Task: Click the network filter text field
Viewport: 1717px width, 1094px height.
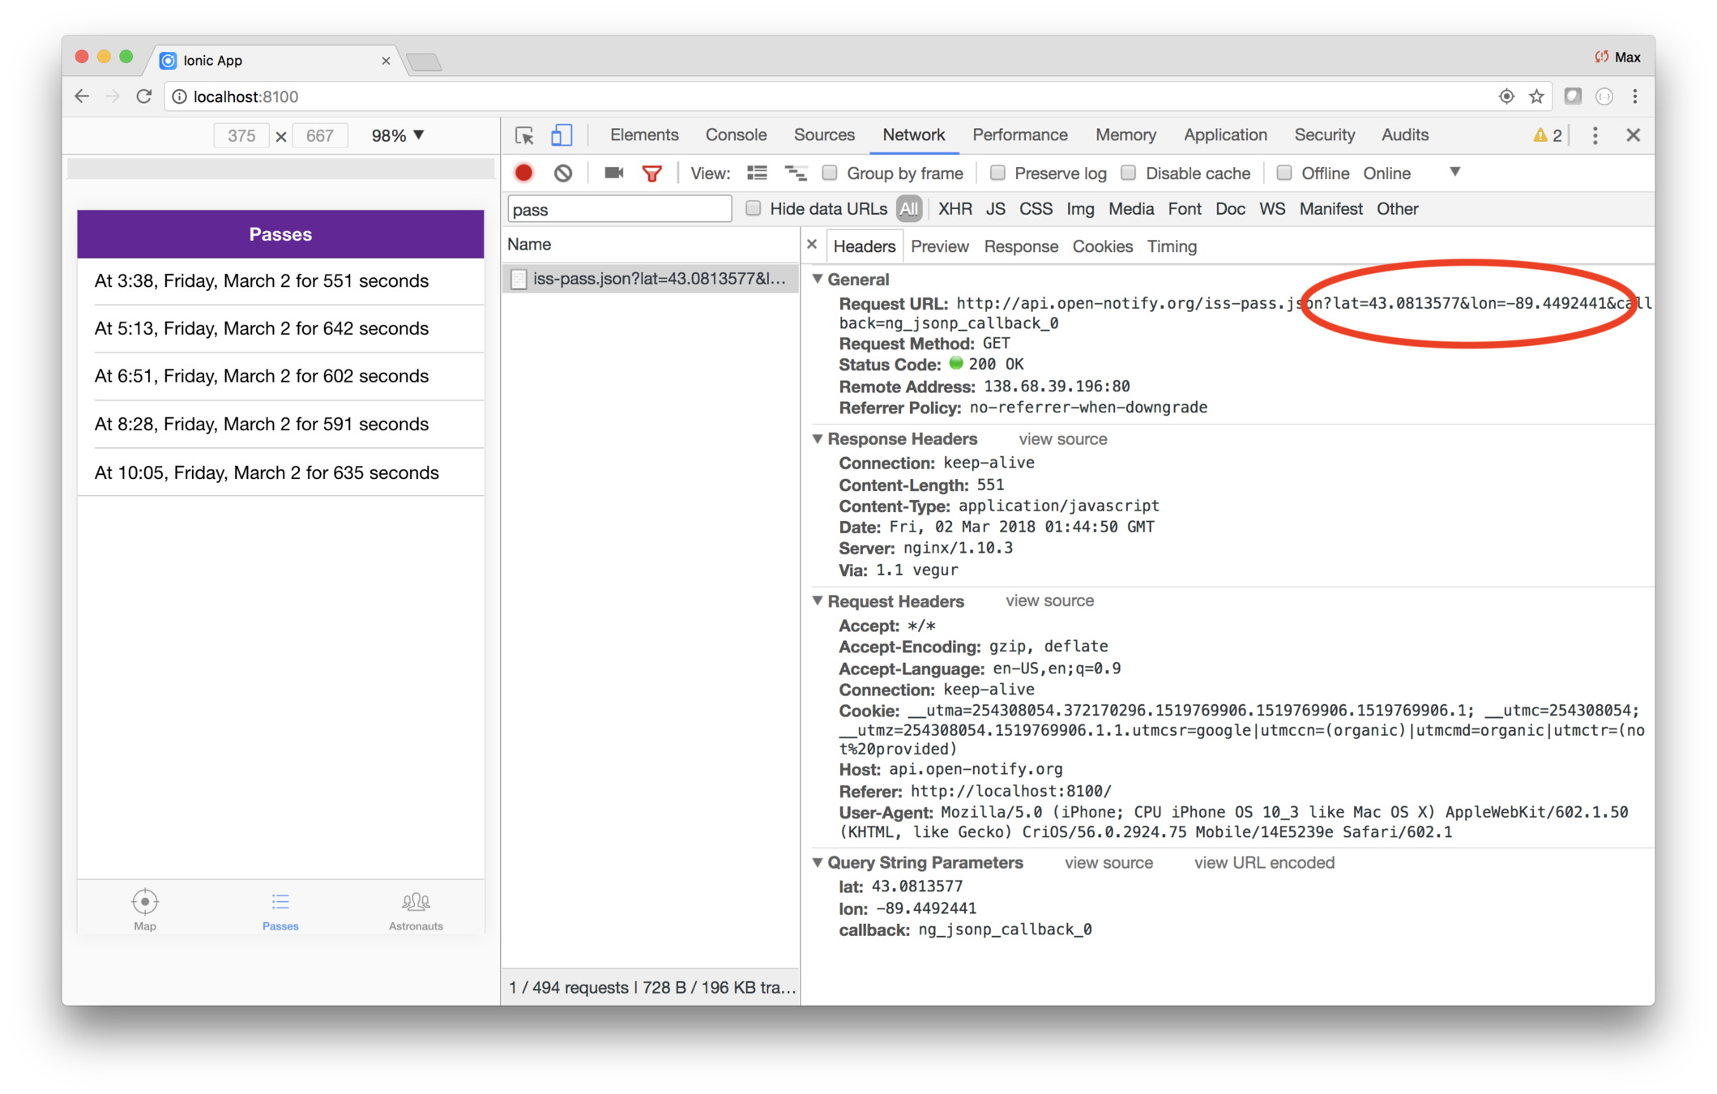Action: pos(619,209)
